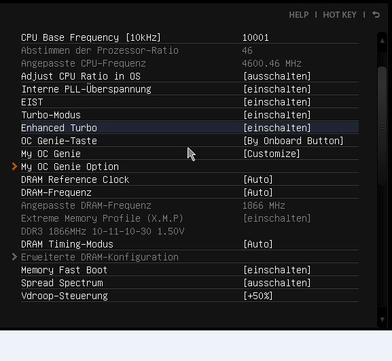Click X.M.P einschalten greyed value
Image resolution: width=392 pixels, height=361 pixels.
(277, 218)
